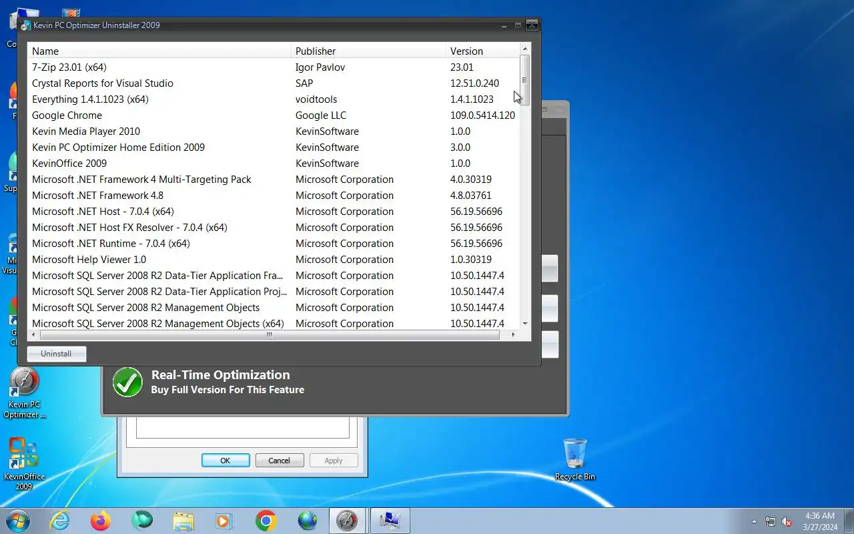The height and width of the screenshot is (534, 854).
Task: Launch Windows Media Player from taskbar
Action: 224,521
